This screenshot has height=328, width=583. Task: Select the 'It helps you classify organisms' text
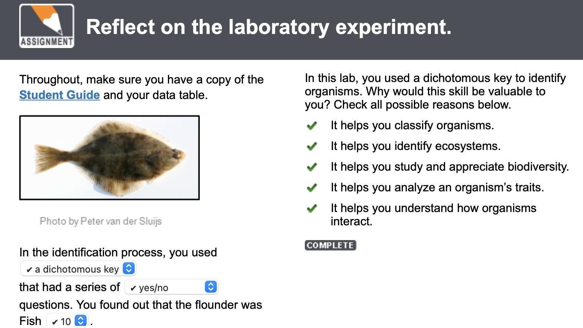tap(412, 126)
